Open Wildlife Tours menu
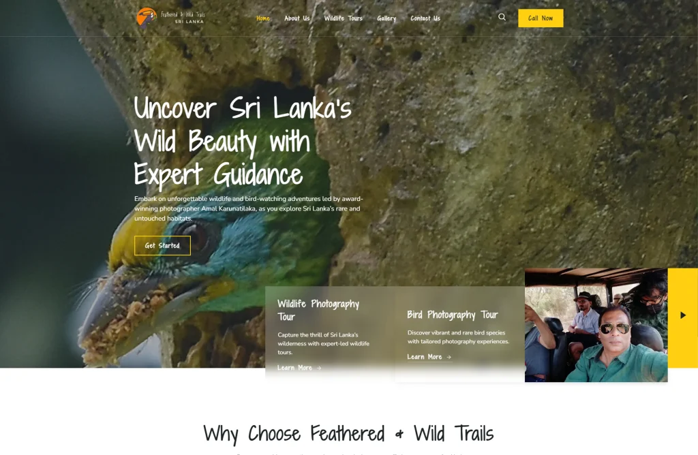 (x=344, y=18)
